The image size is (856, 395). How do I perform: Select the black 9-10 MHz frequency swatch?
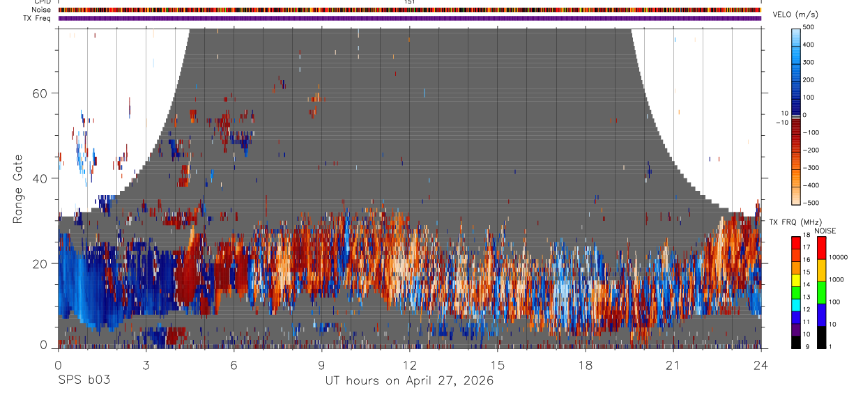(797, 342)
